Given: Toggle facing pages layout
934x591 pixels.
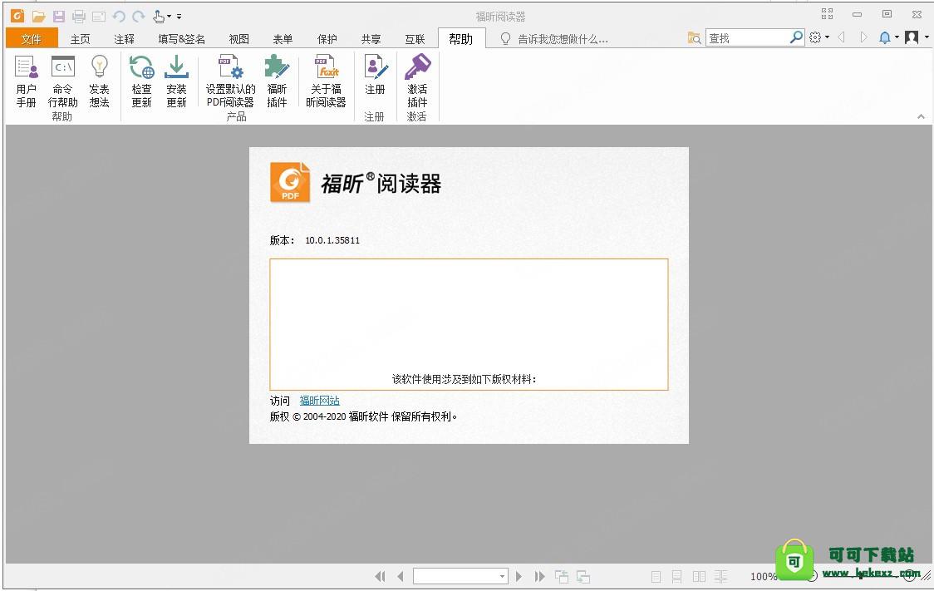Looking at the screenshot, I should coord(698,576).
